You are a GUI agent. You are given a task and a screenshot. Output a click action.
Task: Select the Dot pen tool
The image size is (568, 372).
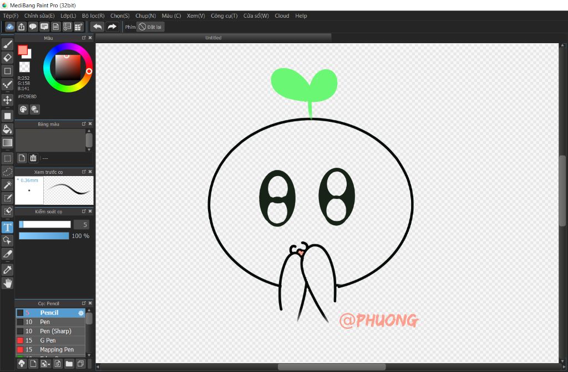tap(7, 85)
